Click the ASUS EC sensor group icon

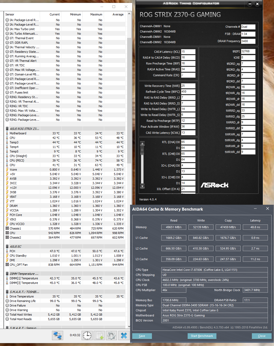(x=7, y=247)
